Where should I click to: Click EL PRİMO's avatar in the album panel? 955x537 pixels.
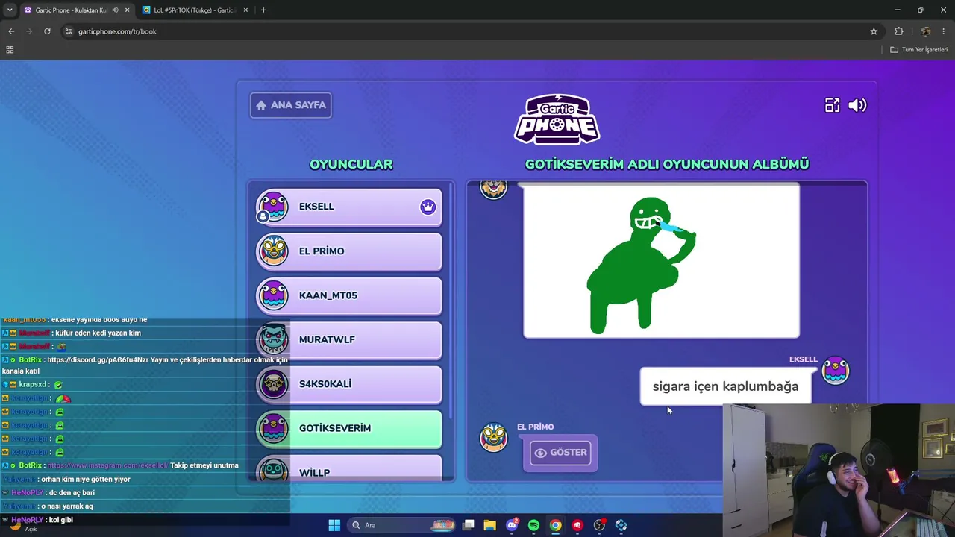493,438
